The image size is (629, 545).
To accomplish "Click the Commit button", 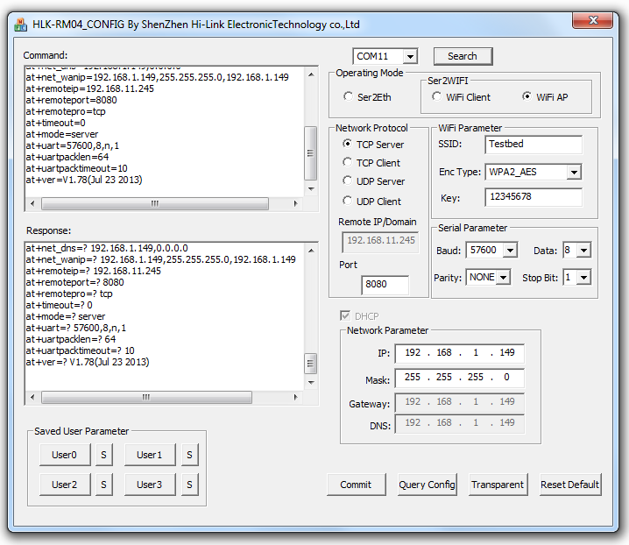I will pyautogui.click(x=356, y=485).
